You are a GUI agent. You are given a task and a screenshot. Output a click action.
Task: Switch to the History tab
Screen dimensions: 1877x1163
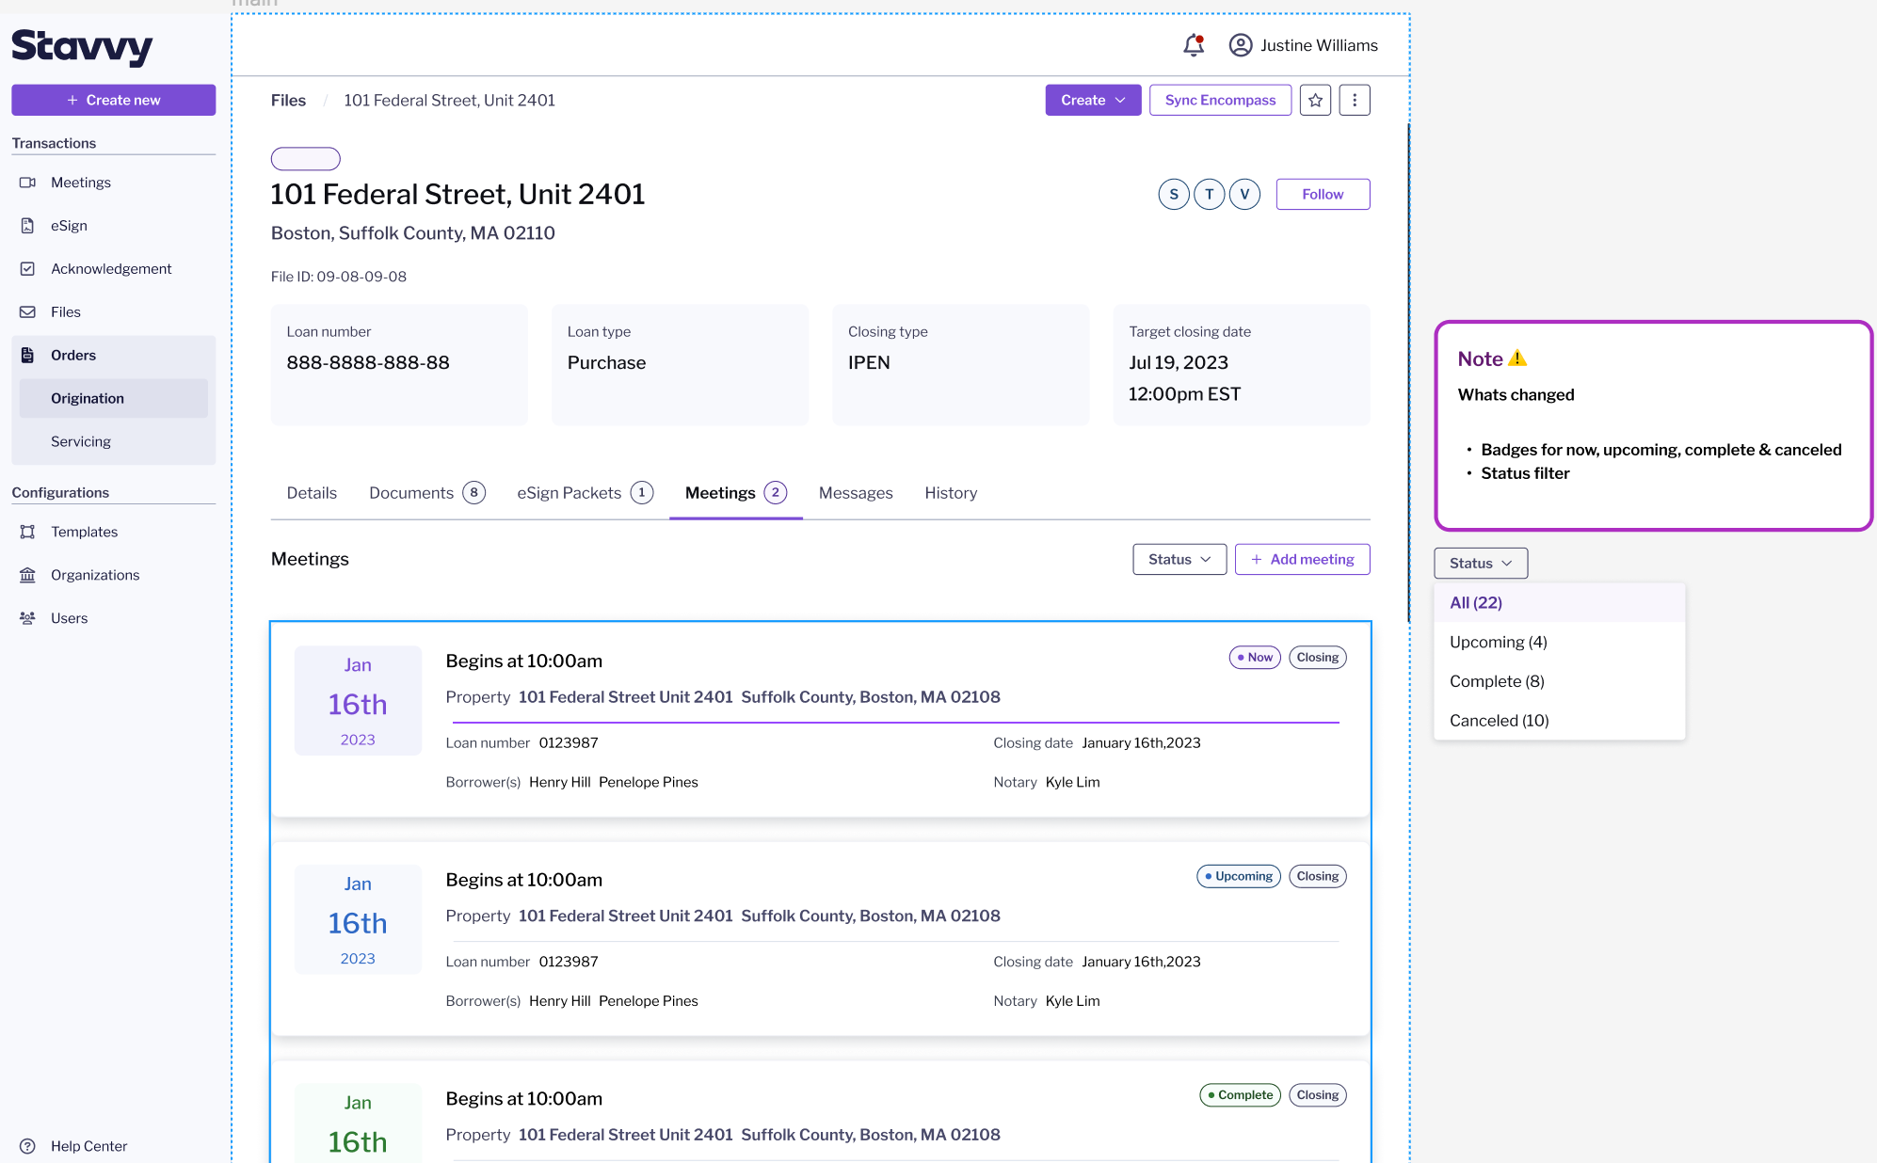pos(951,493)
